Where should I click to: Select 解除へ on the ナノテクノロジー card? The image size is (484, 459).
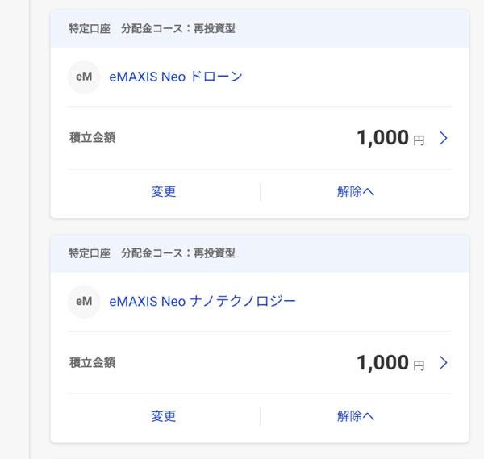tap(356, 416)
